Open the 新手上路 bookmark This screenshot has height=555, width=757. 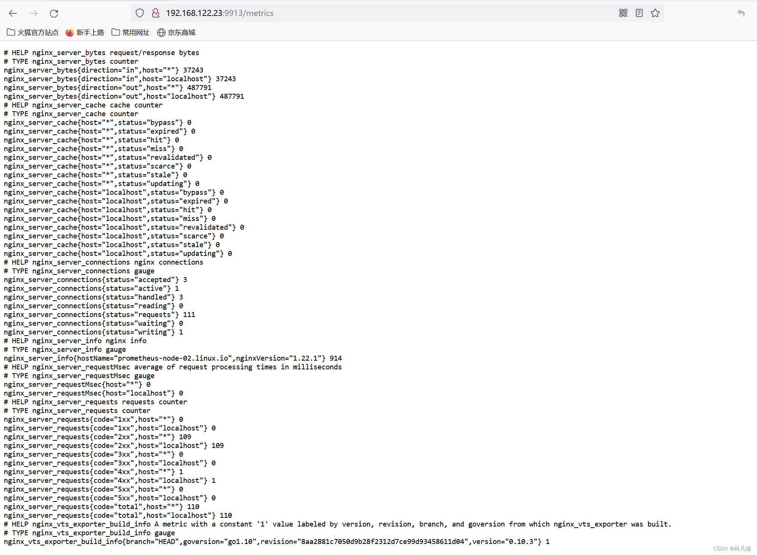(x=85, y=33)
